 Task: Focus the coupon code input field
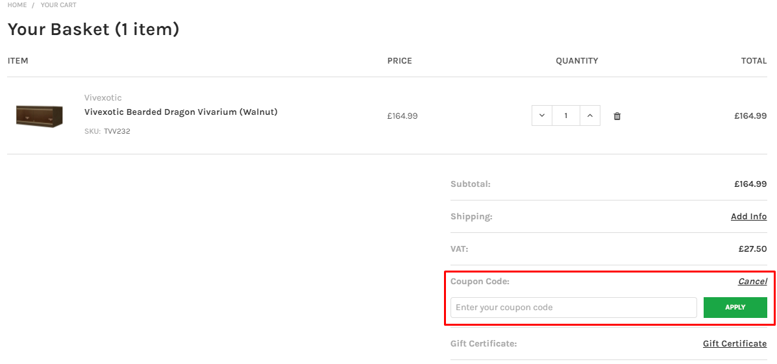[574, 308]
